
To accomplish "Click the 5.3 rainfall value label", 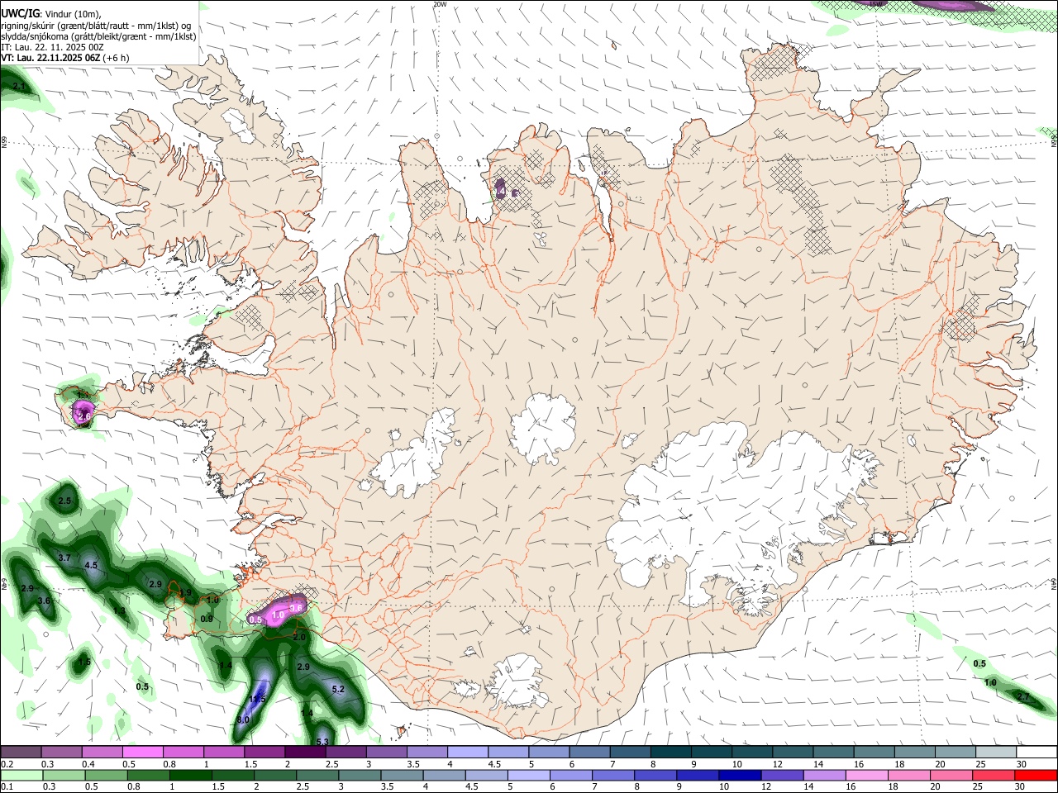I will (322, 742).
